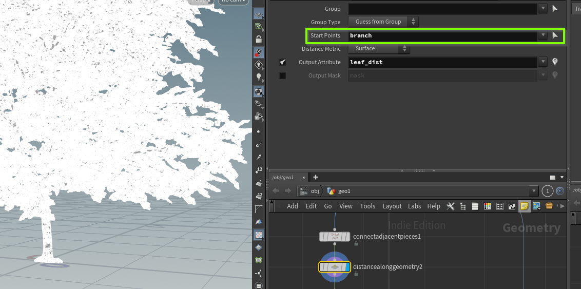Click the light bulb icon in viewport toolbar
This screenshot has width=581, height=289.
click(x=259, y=77)
